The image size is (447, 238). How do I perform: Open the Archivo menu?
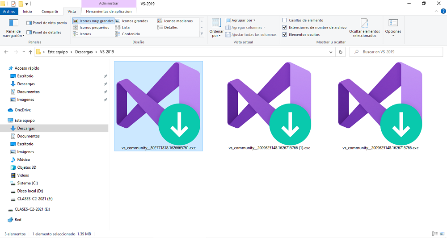9,12
